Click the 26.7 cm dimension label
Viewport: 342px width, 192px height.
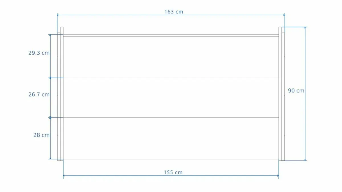39,94
